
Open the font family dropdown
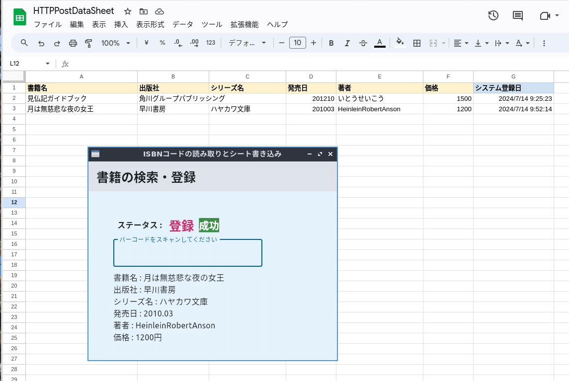click(x=247, y=43)
